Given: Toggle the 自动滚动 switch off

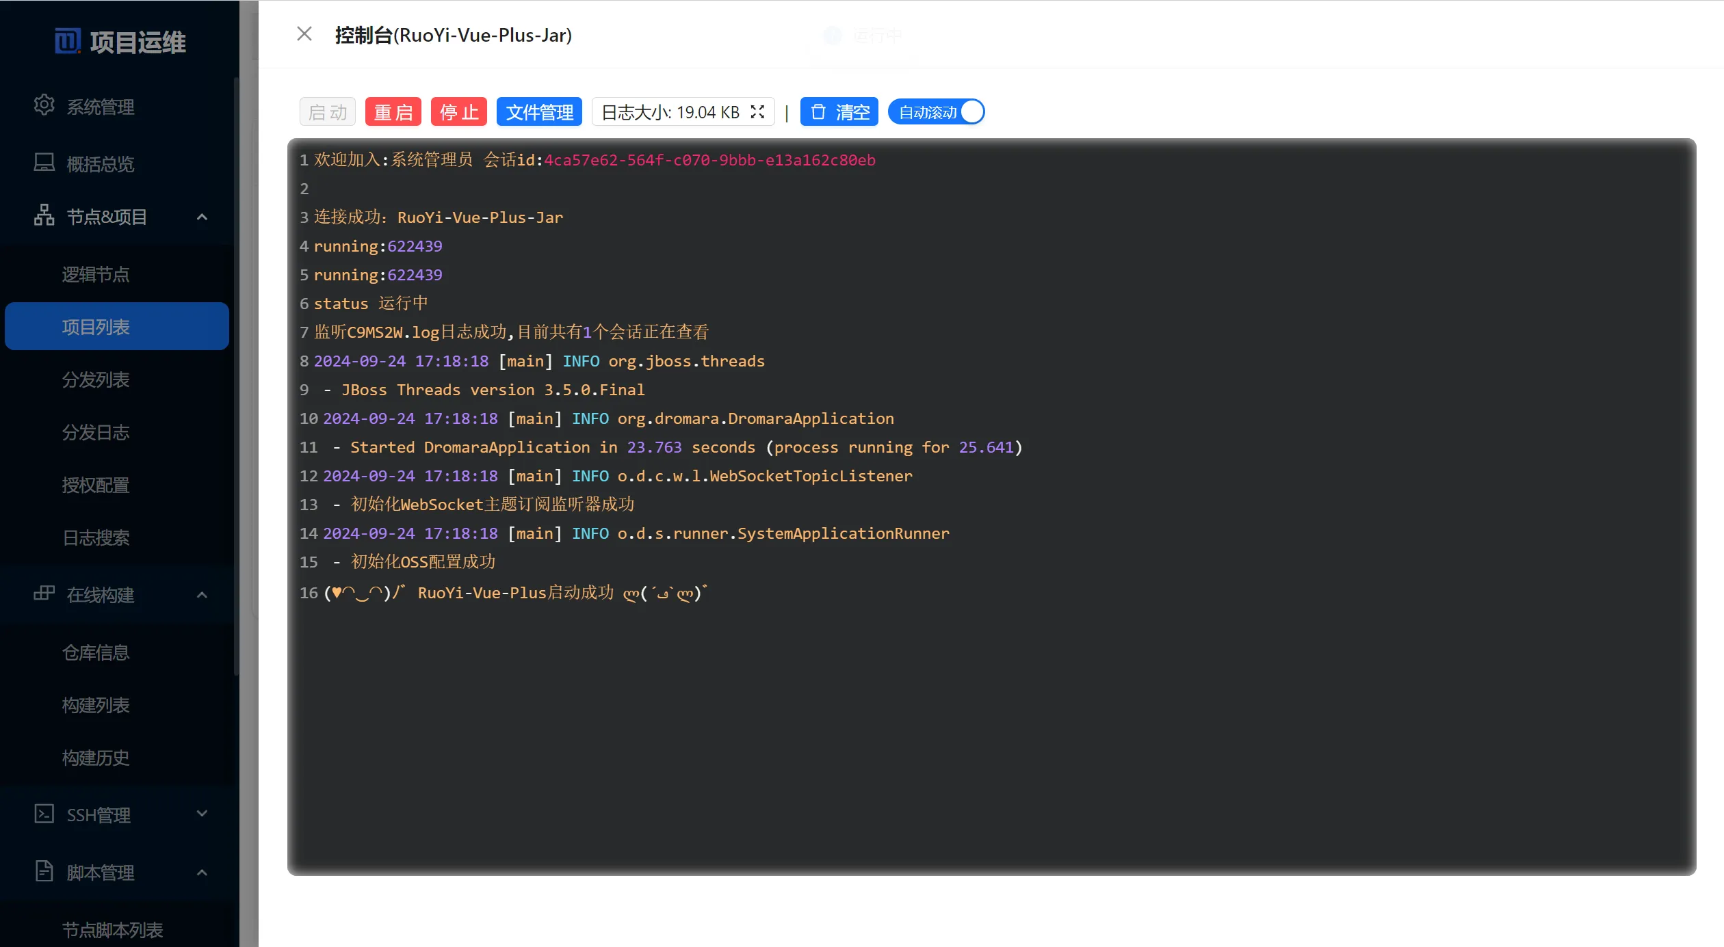Looking at the screenshot, I should click(x=936, y=112).
